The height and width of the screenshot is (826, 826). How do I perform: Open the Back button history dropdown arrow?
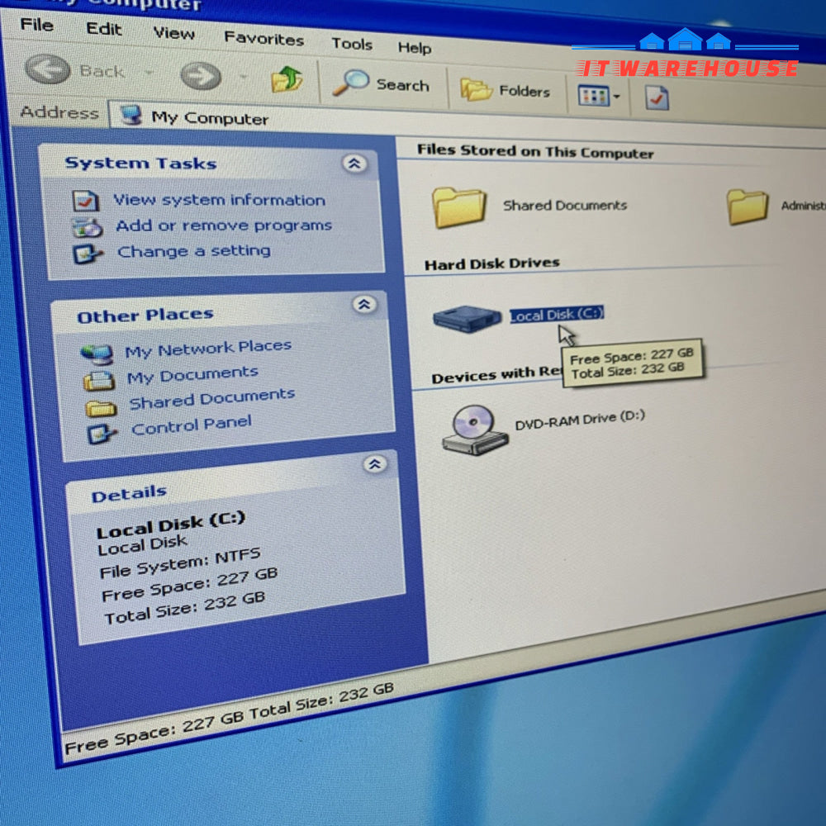[149, 72]
